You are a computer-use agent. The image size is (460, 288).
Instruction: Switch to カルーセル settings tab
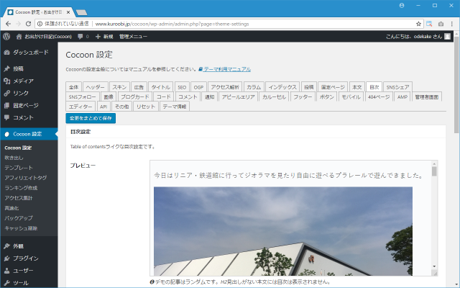(x=275, y=96)
